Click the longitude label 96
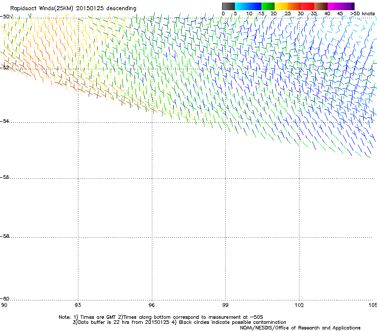 tap(151, 305)
